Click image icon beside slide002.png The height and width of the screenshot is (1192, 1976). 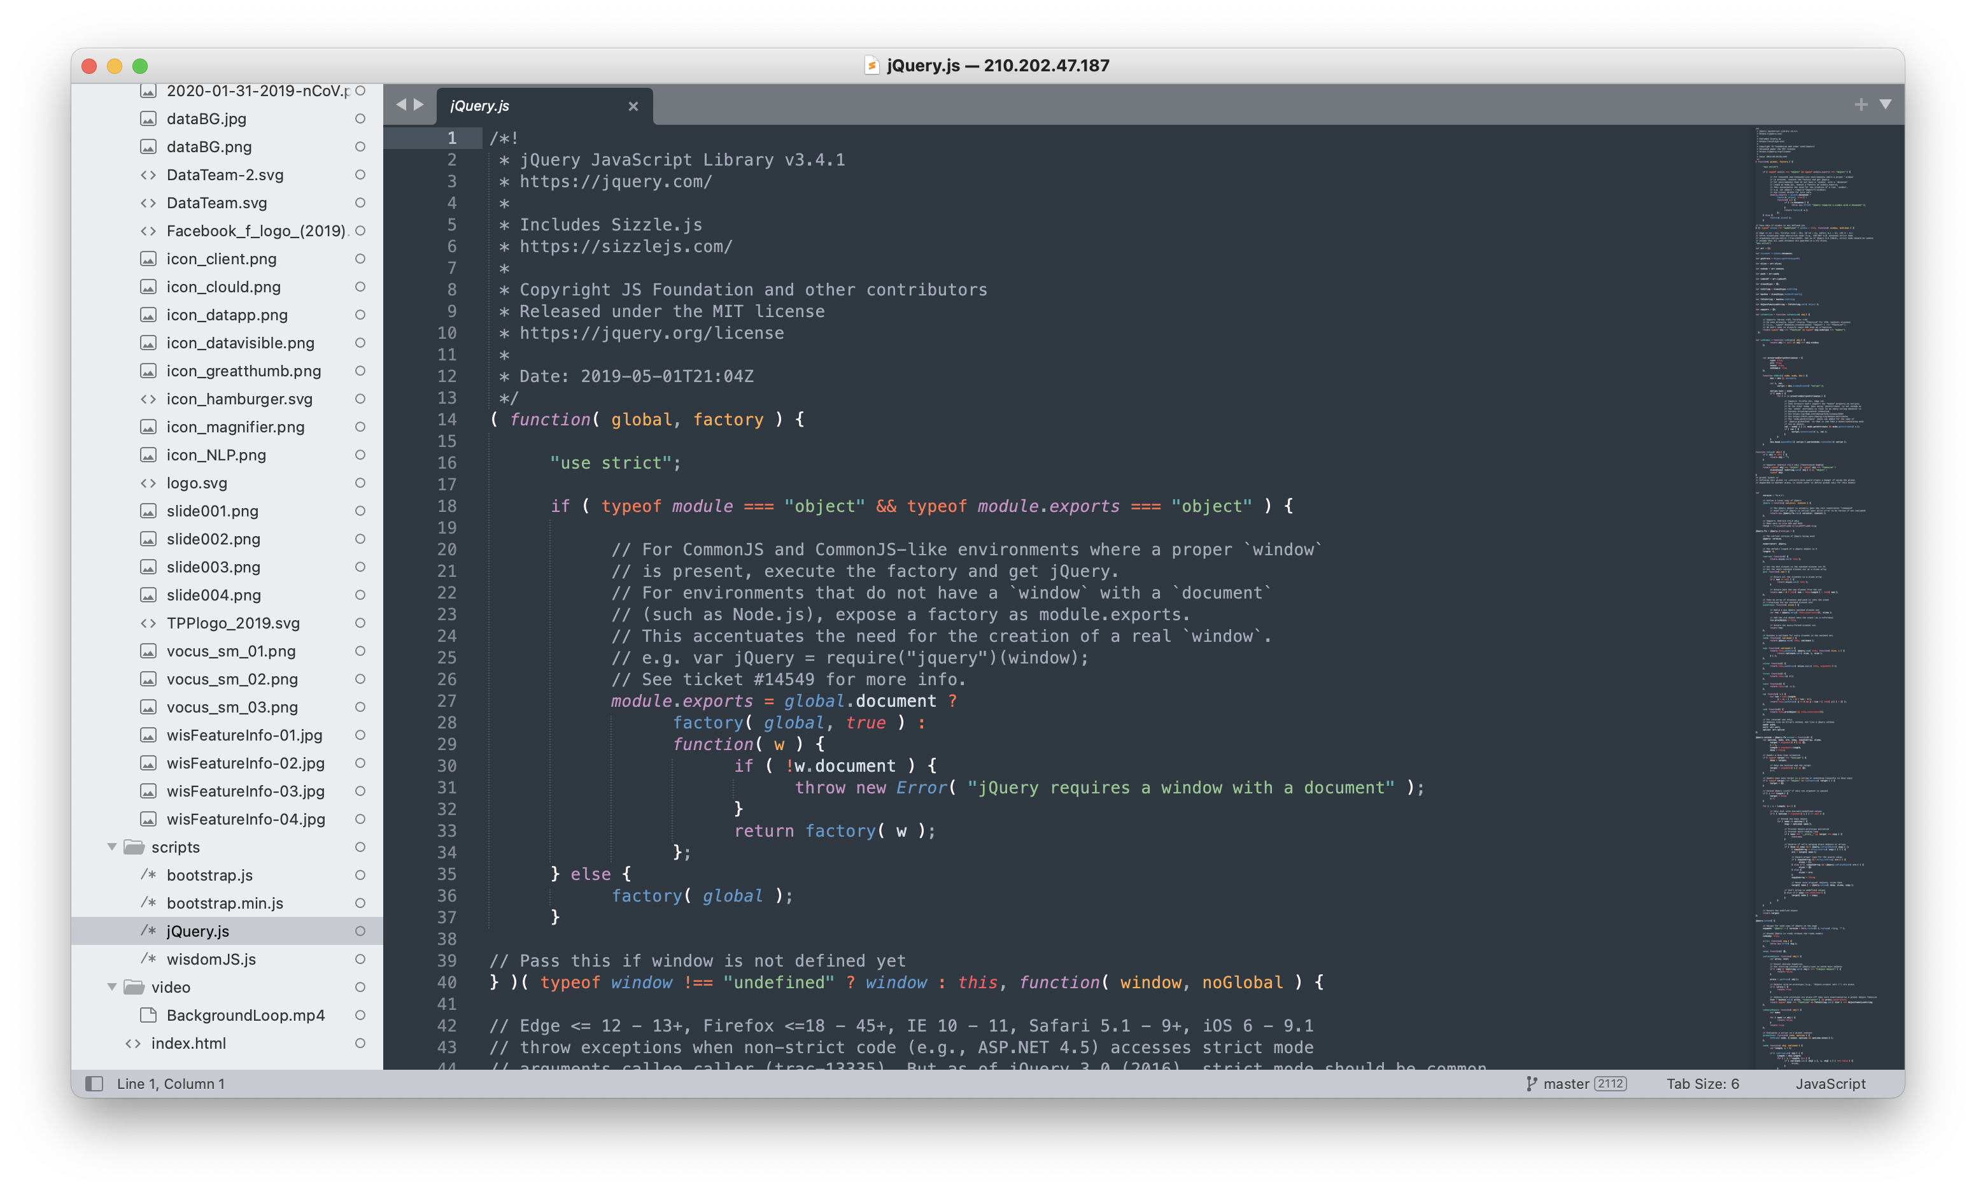(x=148, y=539)
